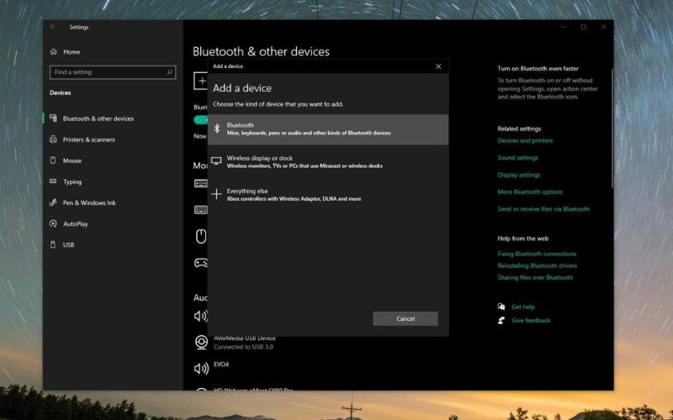Image resolution: width=673 pixels, height=420 pixels.
Task: Click the monitor icon for Wireless display
Action: coord(216,161)
